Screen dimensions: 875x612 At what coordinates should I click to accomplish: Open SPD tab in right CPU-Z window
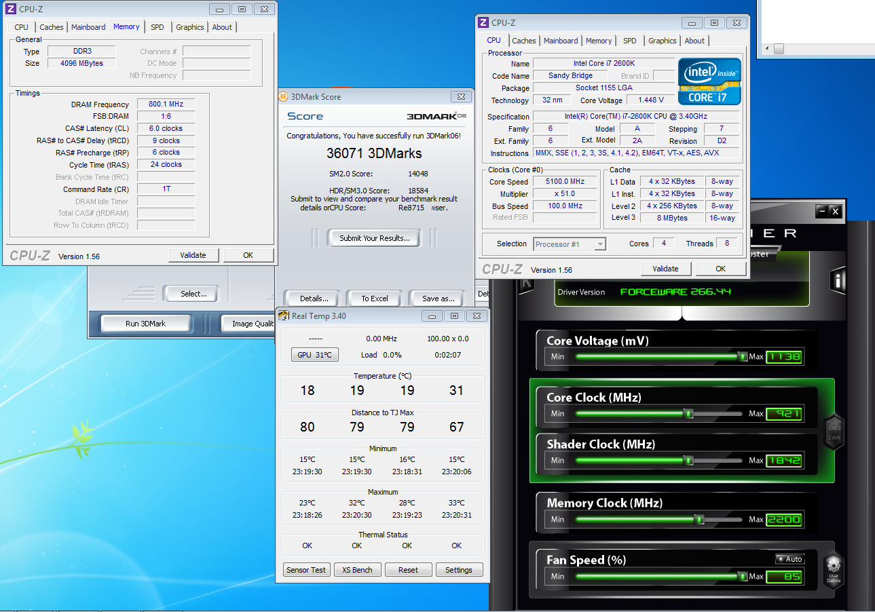630,41
